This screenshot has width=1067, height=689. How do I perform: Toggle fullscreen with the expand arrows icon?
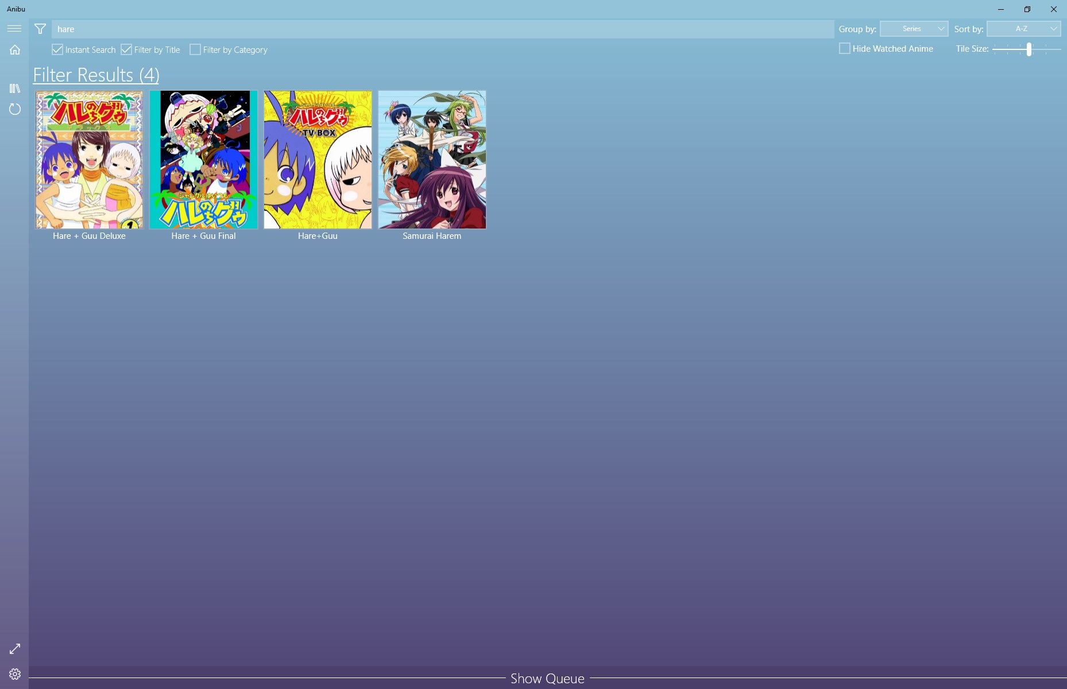click(x=15, y=649)
